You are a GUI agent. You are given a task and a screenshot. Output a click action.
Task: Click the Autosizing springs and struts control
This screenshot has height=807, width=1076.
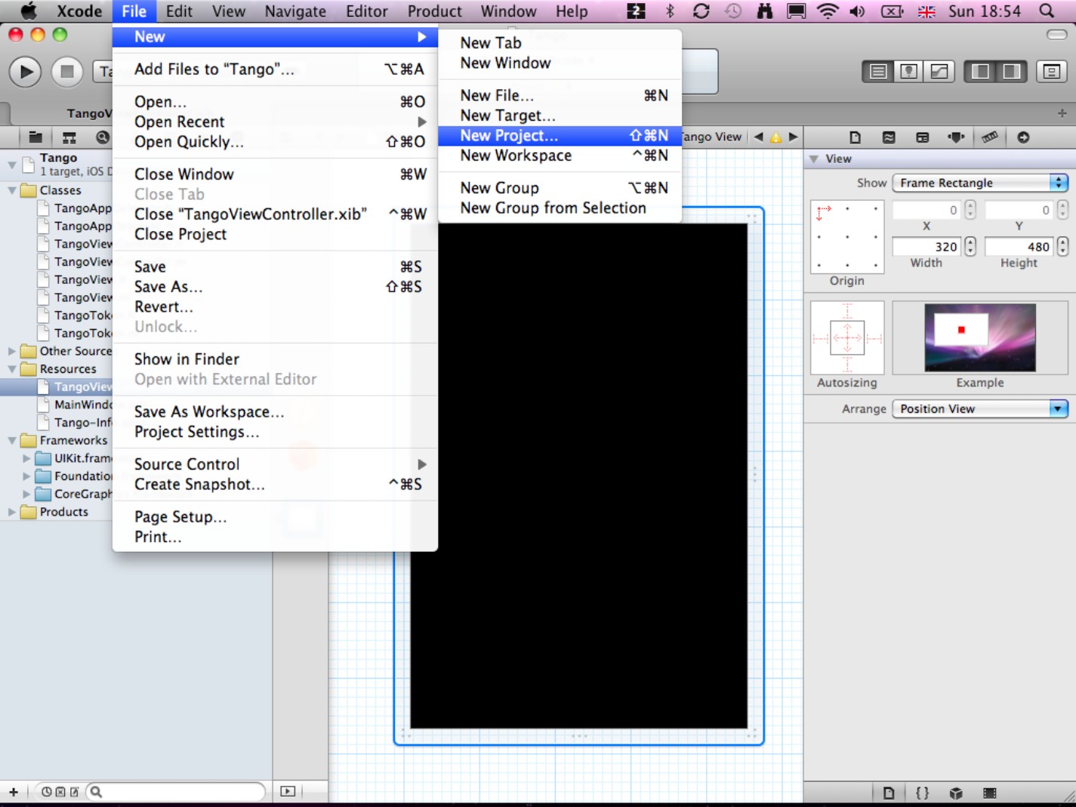[x=847, y=337]
